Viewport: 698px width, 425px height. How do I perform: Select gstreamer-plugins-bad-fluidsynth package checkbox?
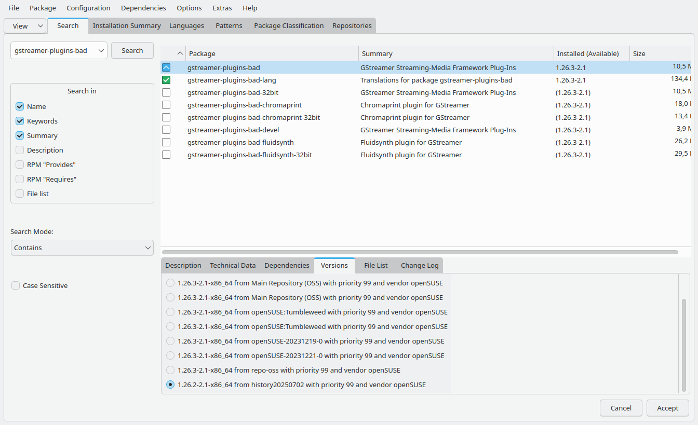point(166,142)
